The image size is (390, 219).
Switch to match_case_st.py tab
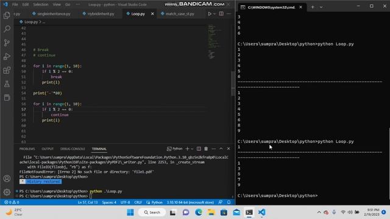pyautogui.click(x=177, y=13)
